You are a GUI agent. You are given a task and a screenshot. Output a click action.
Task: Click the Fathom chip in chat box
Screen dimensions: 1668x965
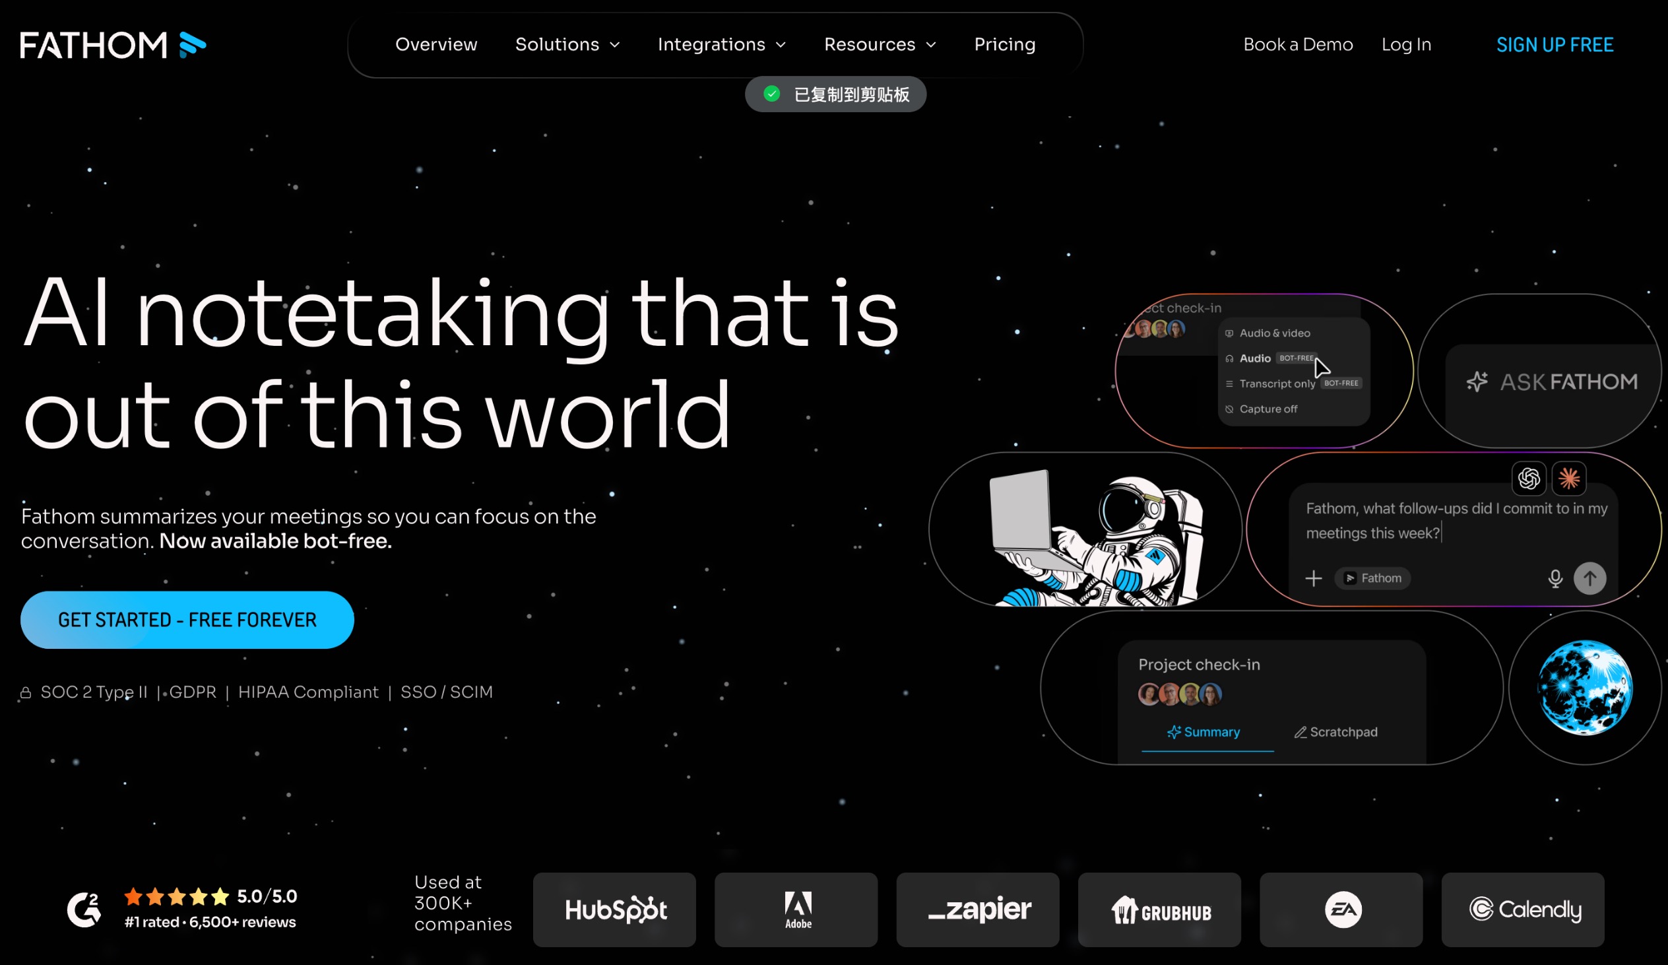(x=1372, y=578)
